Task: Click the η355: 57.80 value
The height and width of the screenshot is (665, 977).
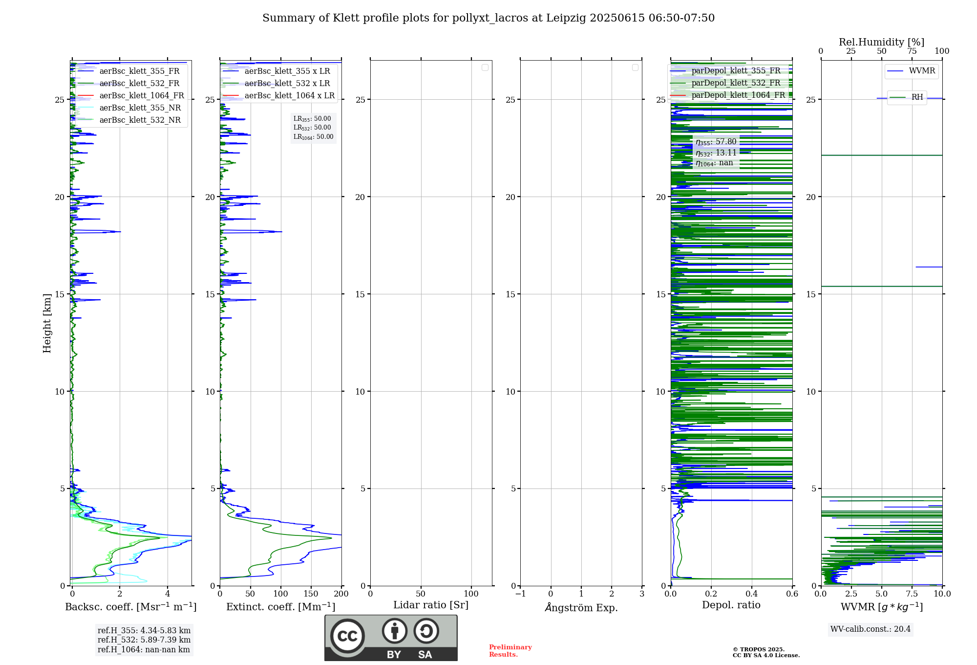Action: [716, 142]
